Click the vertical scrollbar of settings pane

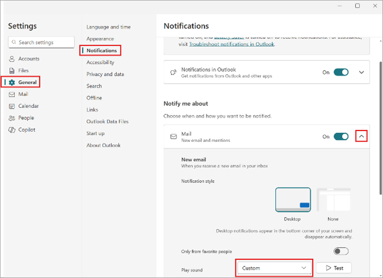coord(381,128)
